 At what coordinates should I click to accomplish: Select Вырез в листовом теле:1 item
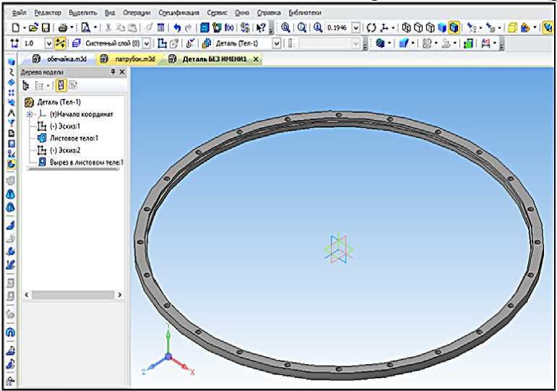(x=87, y=163)
